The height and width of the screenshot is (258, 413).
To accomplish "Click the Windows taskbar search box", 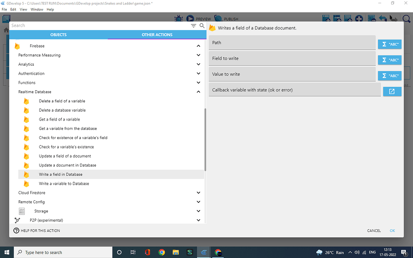I will [63, 252].
